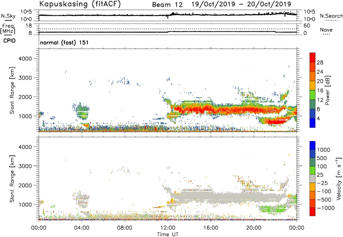Click the "Freq. [MHz]" axis label

point(8,29)
